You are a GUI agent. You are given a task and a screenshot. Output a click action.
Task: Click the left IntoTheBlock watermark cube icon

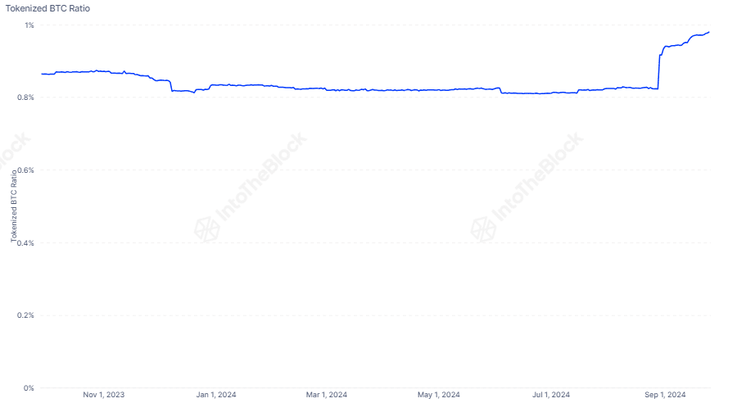(207, 229)
